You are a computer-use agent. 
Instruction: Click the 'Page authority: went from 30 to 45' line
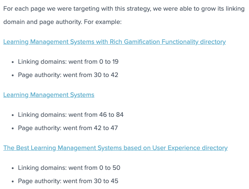pos(68,181)
